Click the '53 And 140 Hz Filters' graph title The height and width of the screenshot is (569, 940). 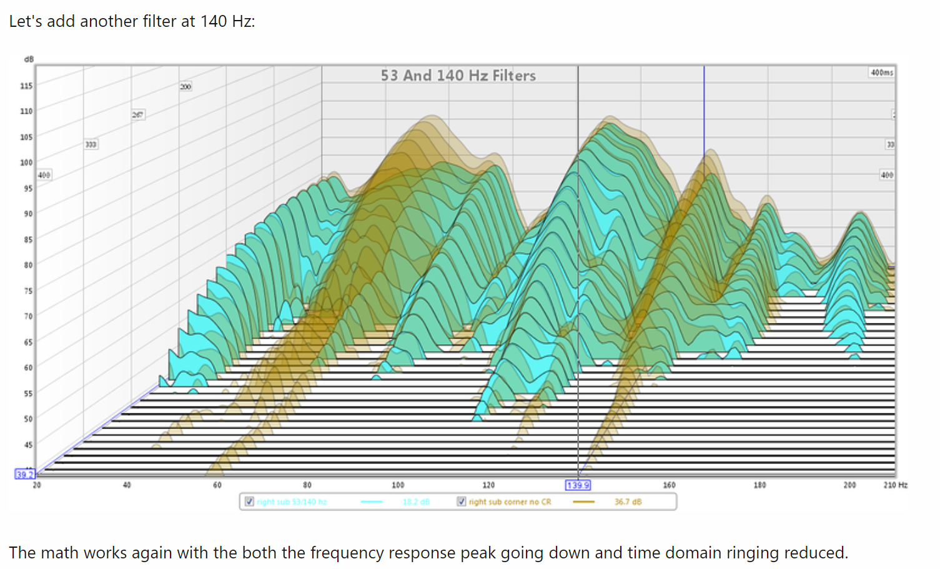[x=458, y=76]
